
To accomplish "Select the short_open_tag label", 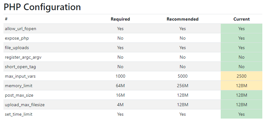I will tap(20, 67).
